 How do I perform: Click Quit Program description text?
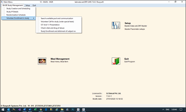pos(130,62)
